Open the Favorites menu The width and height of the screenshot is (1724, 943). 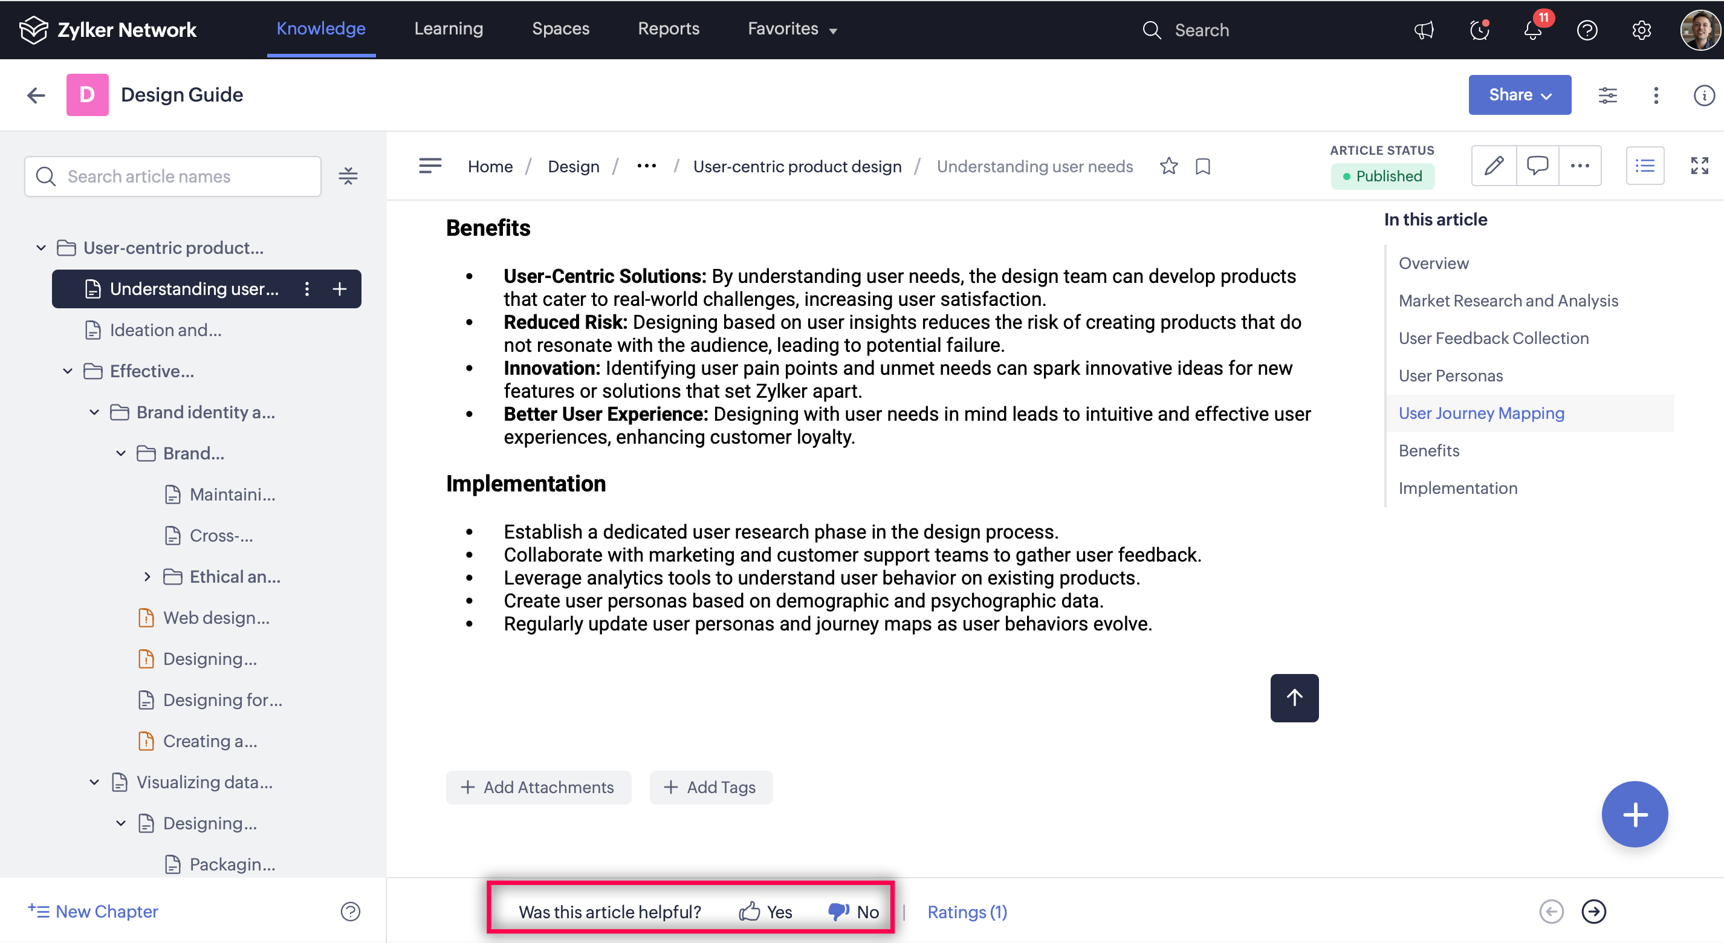(792, 29)
